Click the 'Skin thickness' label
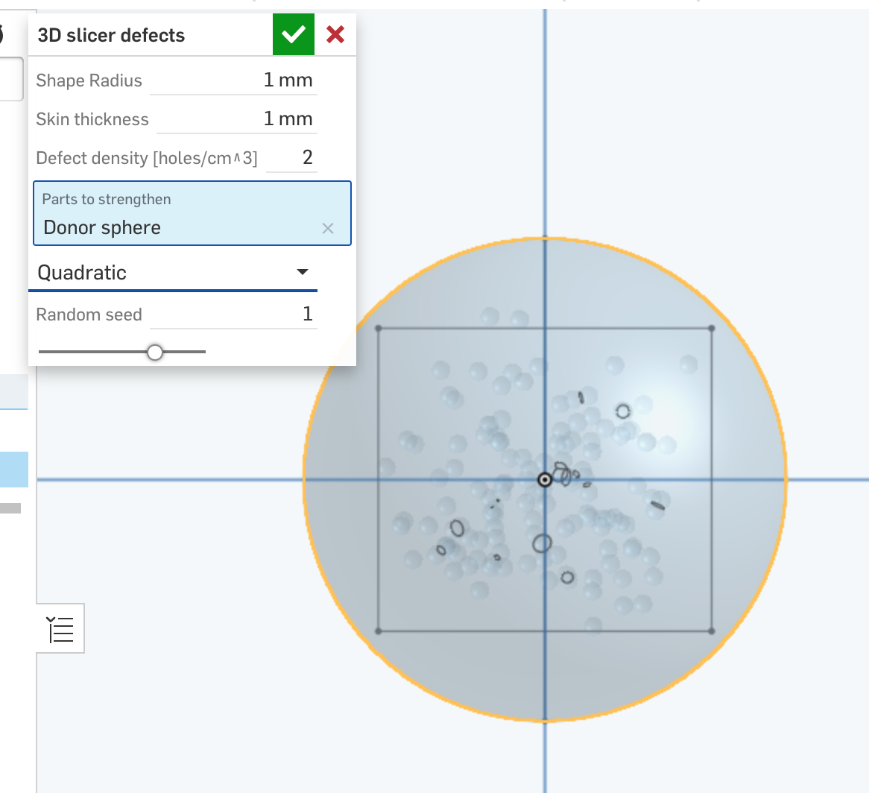The width and height of the screenshot is (869, 793). pos(92,120)
